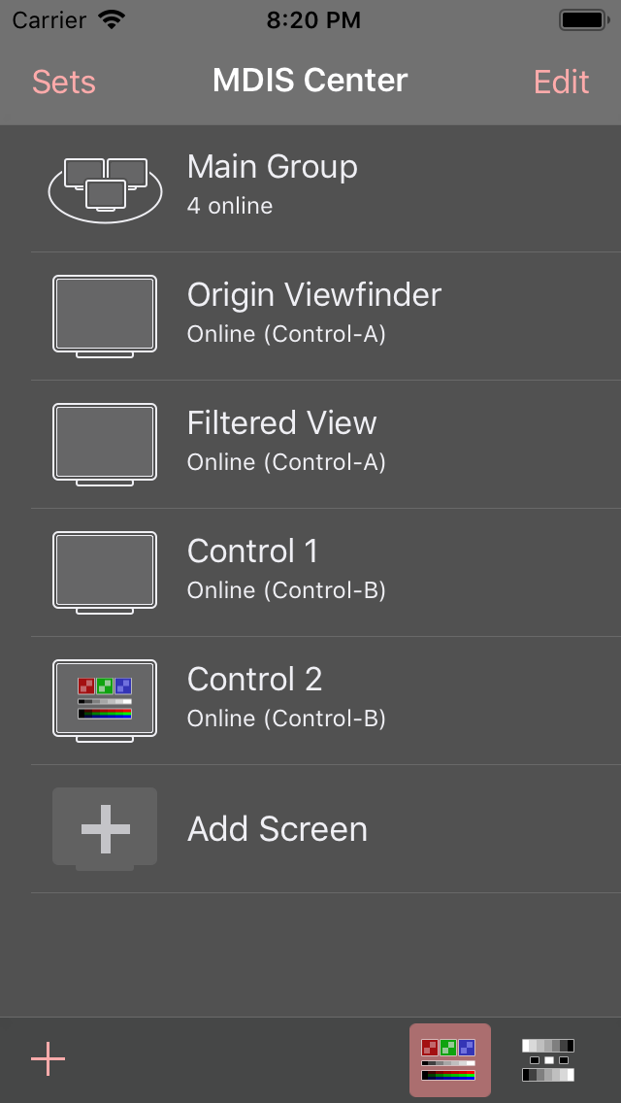This screenshot has height=1103, width=621.
Task: Tap the Add Screen label
Action: coord(278,829)
